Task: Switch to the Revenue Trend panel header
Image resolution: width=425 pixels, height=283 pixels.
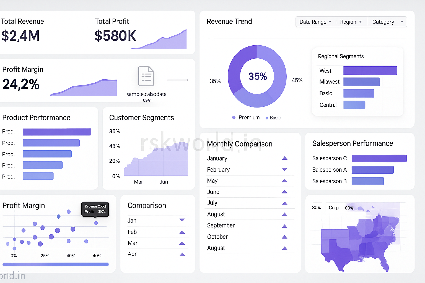Action: [x=229, y=22]
